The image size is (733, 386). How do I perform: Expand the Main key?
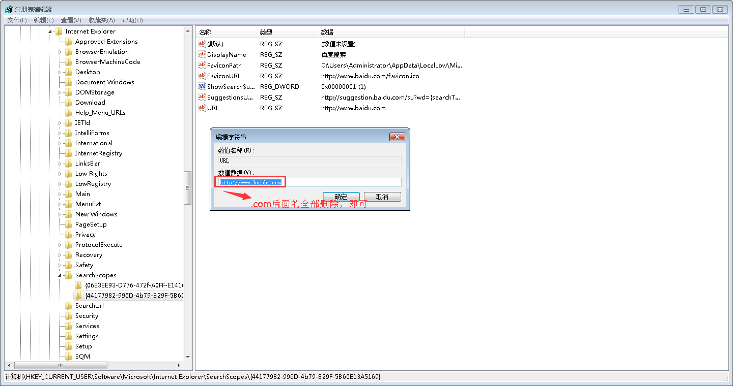[x=60, y=194]
